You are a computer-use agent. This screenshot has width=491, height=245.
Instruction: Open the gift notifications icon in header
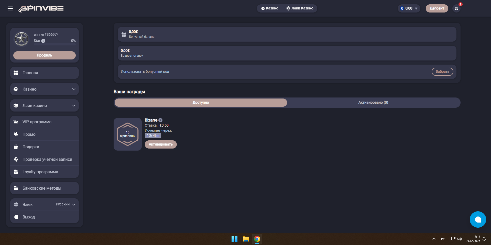coord(456,8)
